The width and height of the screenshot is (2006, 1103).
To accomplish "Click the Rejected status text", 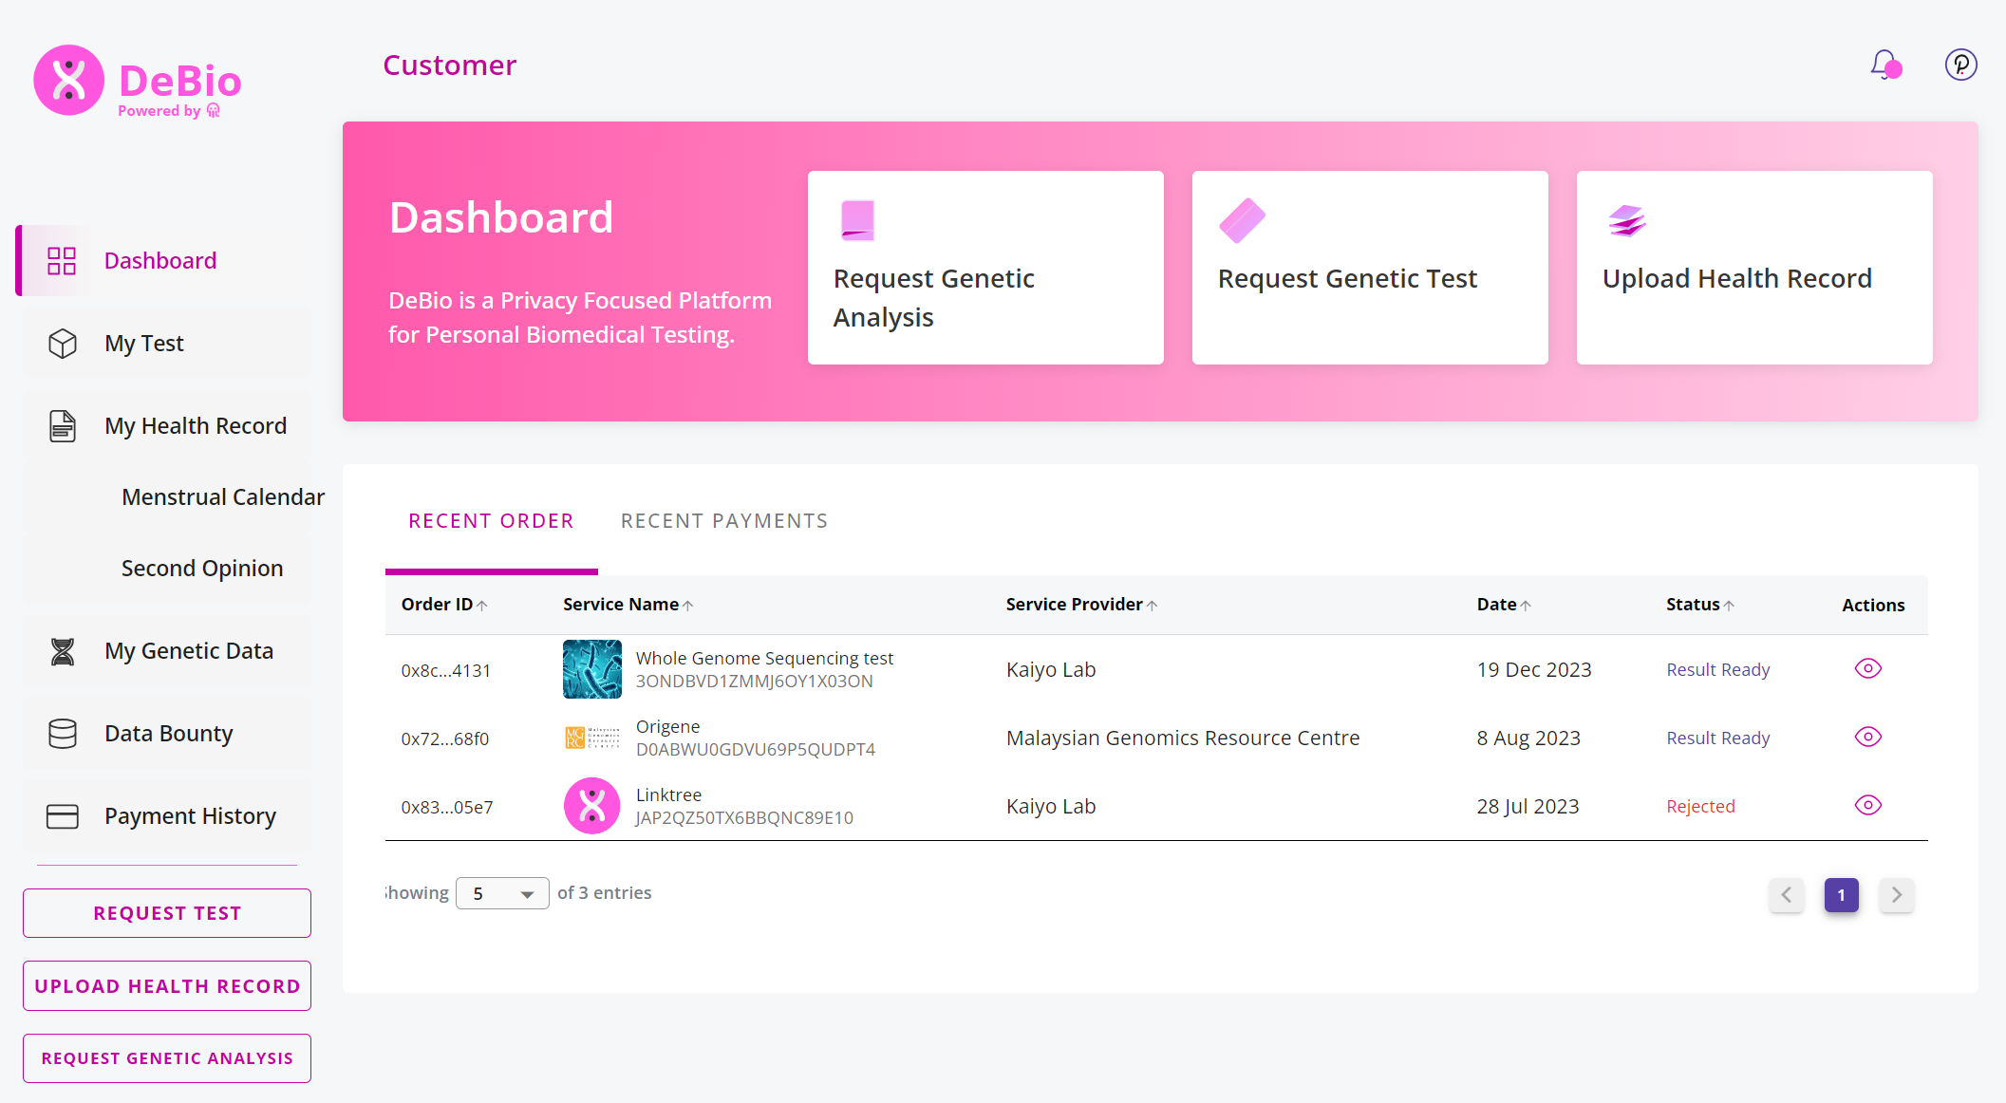I will (1700, 807).
